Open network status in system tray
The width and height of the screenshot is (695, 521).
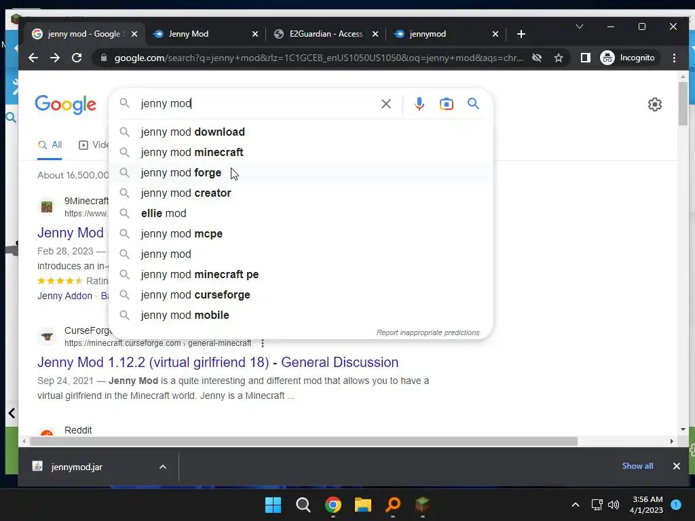tap(597, 505)
